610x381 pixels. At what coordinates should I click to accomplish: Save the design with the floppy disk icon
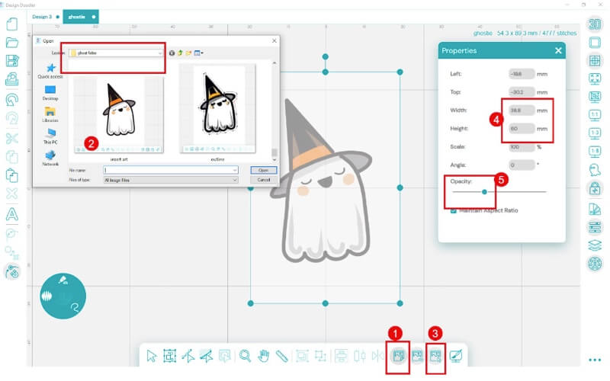click(12, 61)
